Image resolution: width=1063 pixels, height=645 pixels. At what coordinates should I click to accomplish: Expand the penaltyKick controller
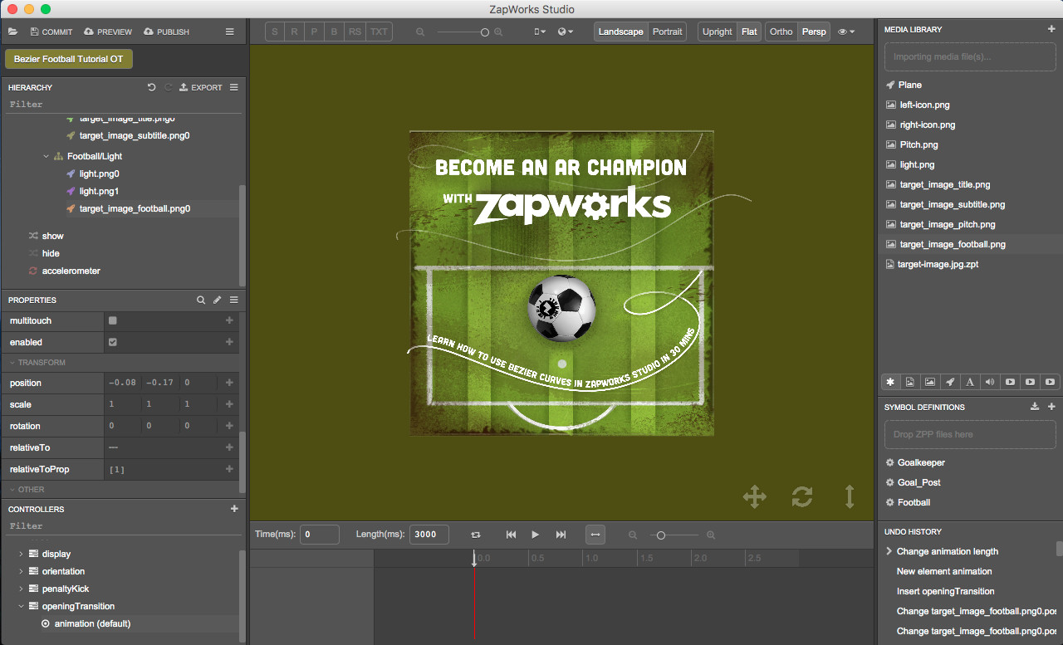tap(20, 589)
